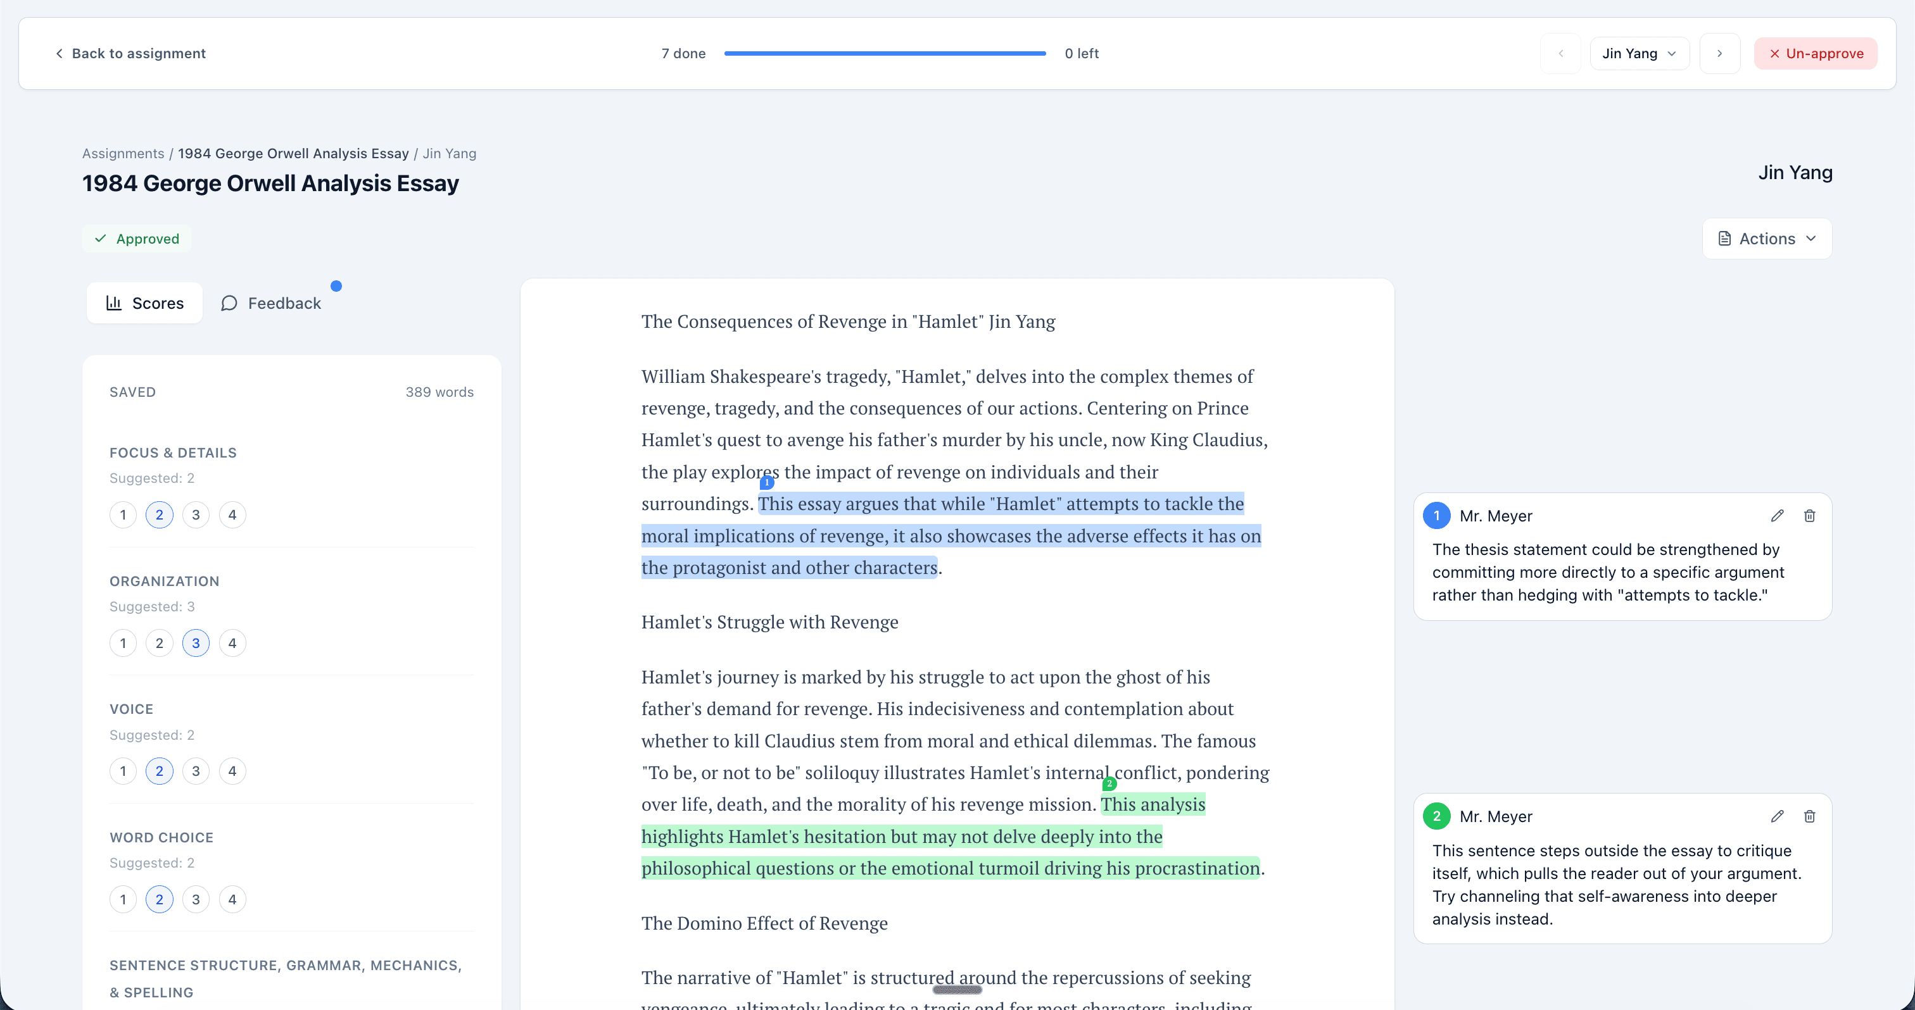Delete the thesis statement comment via trash icon

click(1810, 515)
